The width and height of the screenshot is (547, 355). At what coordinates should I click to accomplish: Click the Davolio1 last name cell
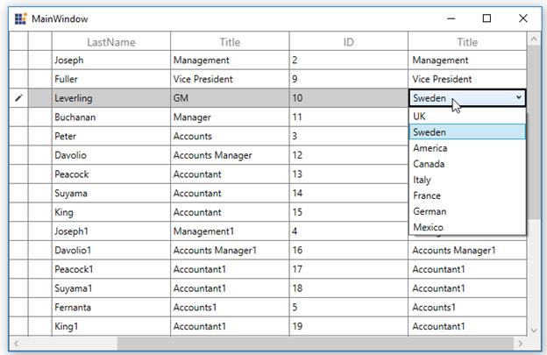[111, 250]
